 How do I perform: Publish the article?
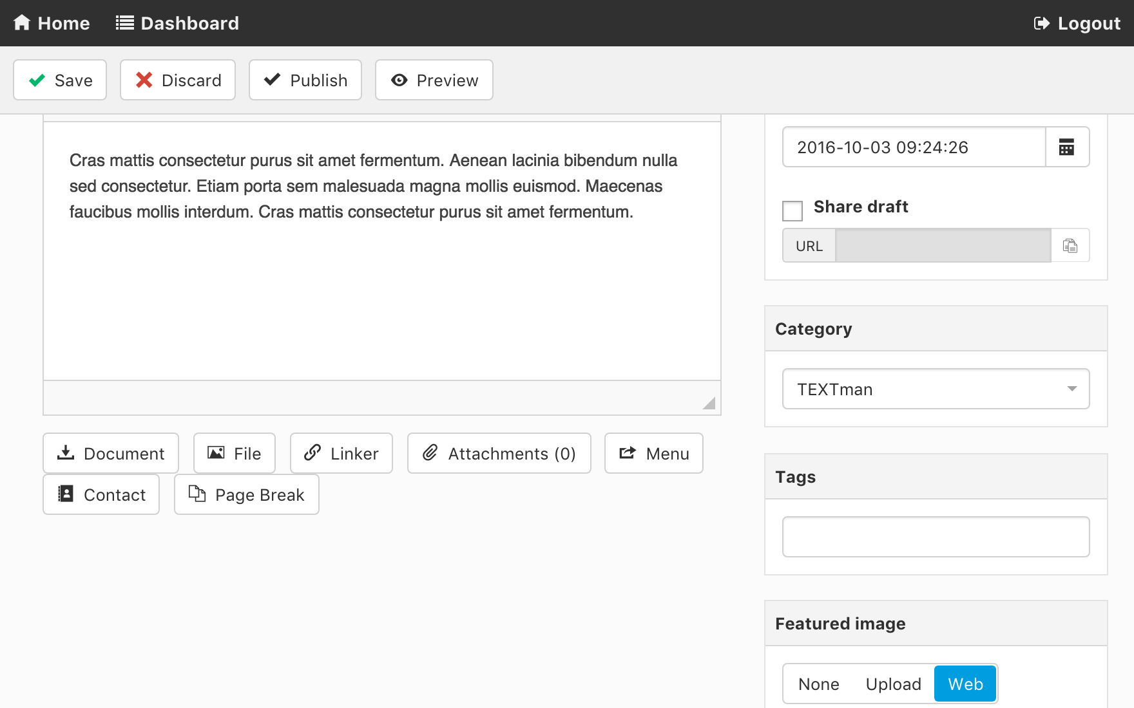click(x=305, y=80)
